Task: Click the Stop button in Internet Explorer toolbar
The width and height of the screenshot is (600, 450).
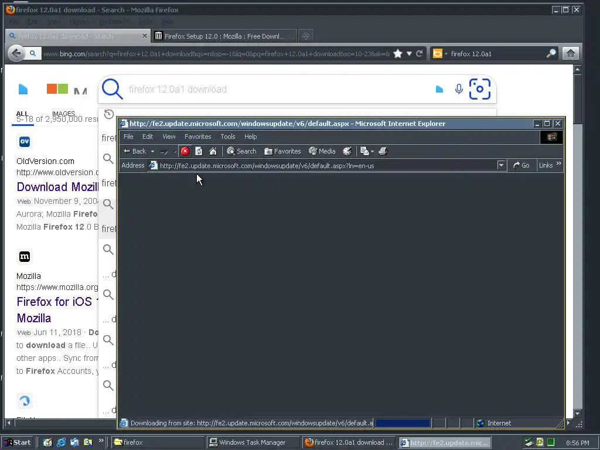Action: 185,151
